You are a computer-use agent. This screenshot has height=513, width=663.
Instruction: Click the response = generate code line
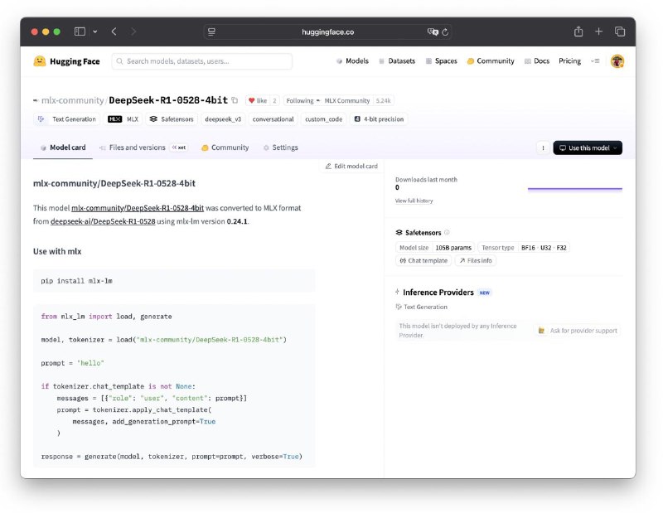tap(172, 457)
